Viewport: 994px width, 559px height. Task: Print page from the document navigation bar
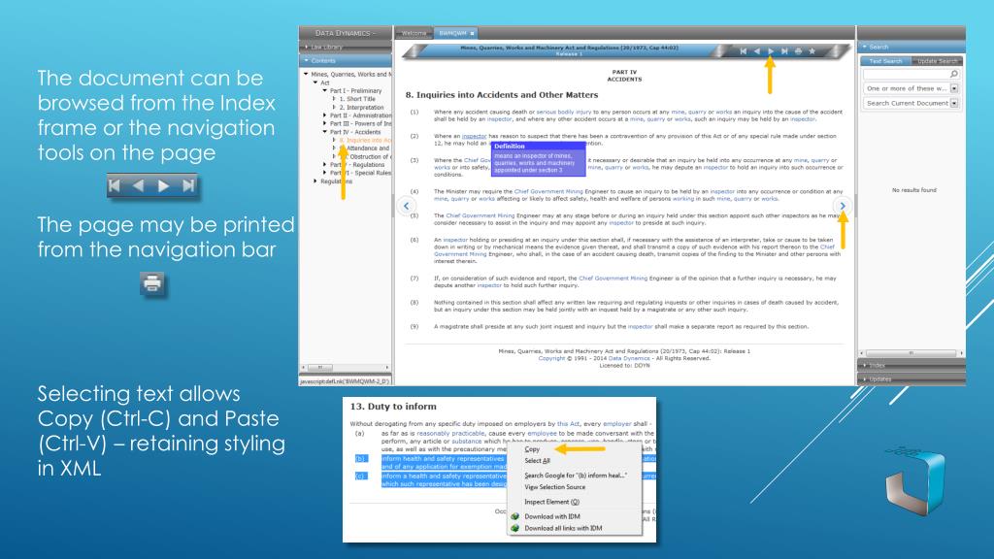(x=798, y=51)
